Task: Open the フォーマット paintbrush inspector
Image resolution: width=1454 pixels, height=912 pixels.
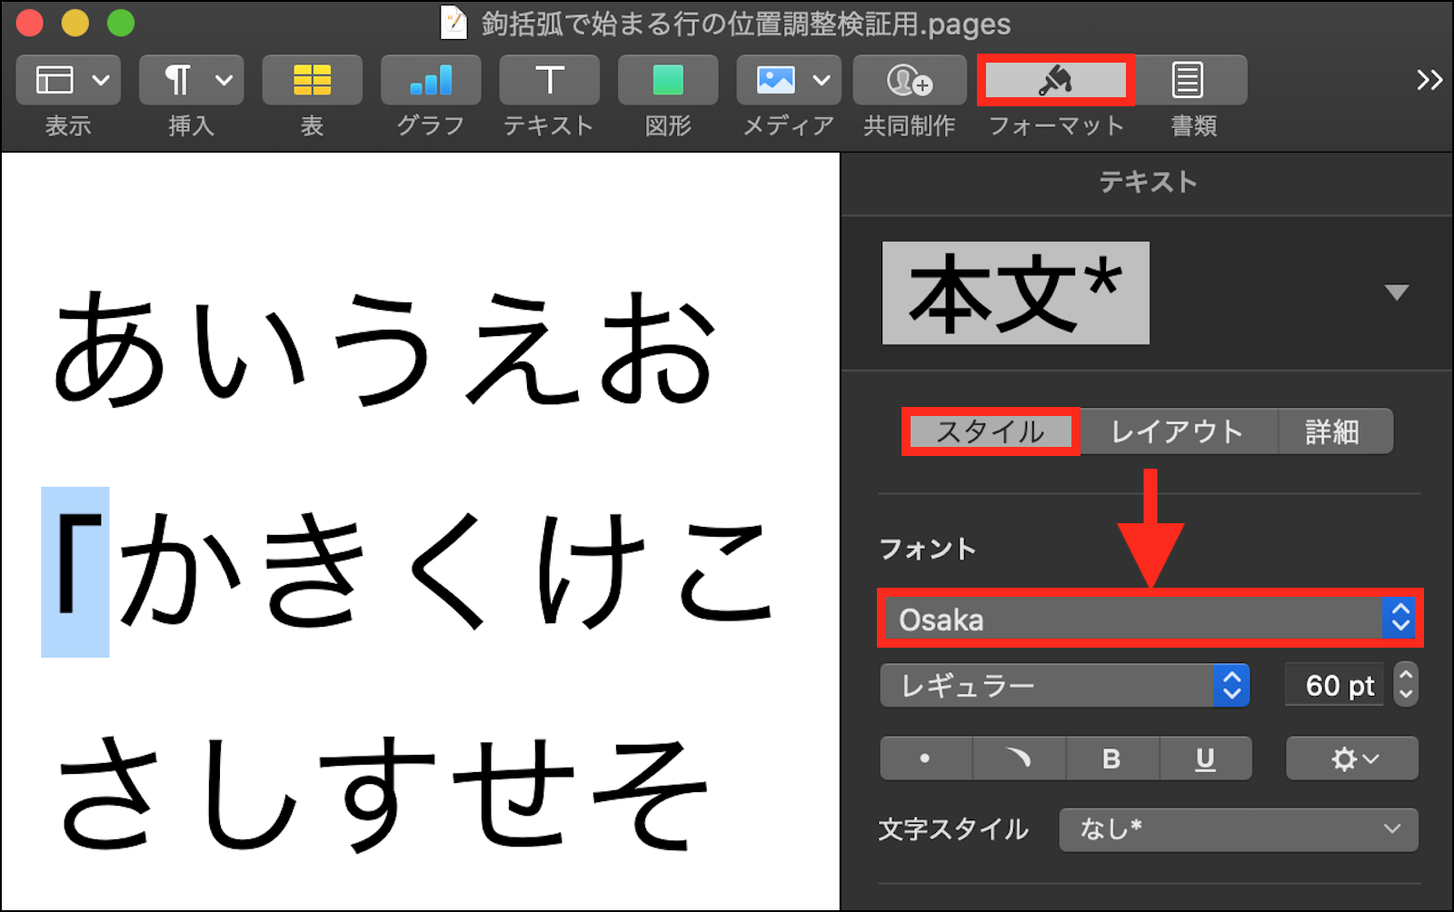Action: point(1055,81)
